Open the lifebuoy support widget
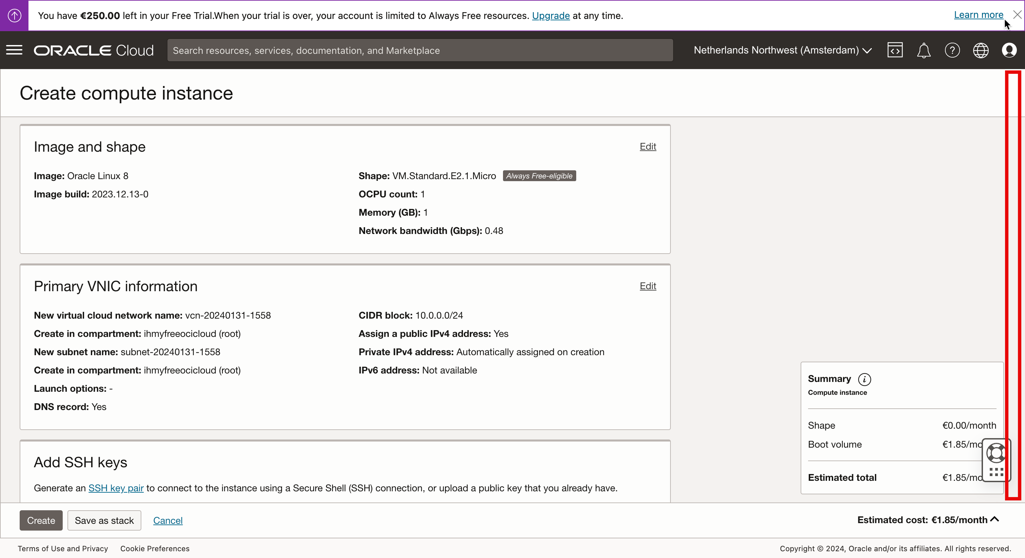Image resolution: width=1025 pixels, height=558 pixels. [x=996, y=453]
